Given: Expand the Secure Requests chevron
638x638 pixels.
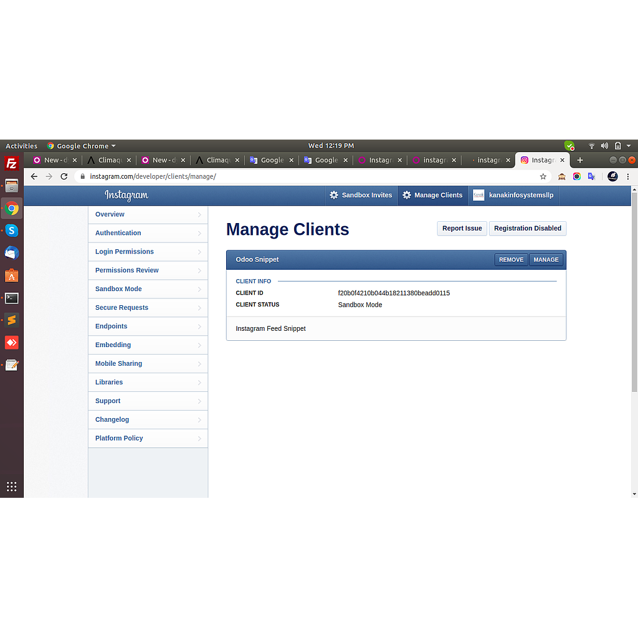Looking at the screenshot, I should click(x=199, y=308).
